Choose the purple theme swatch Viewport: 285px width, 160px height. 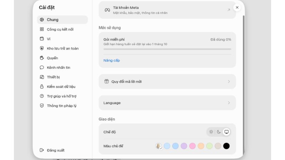coord(184,146)
